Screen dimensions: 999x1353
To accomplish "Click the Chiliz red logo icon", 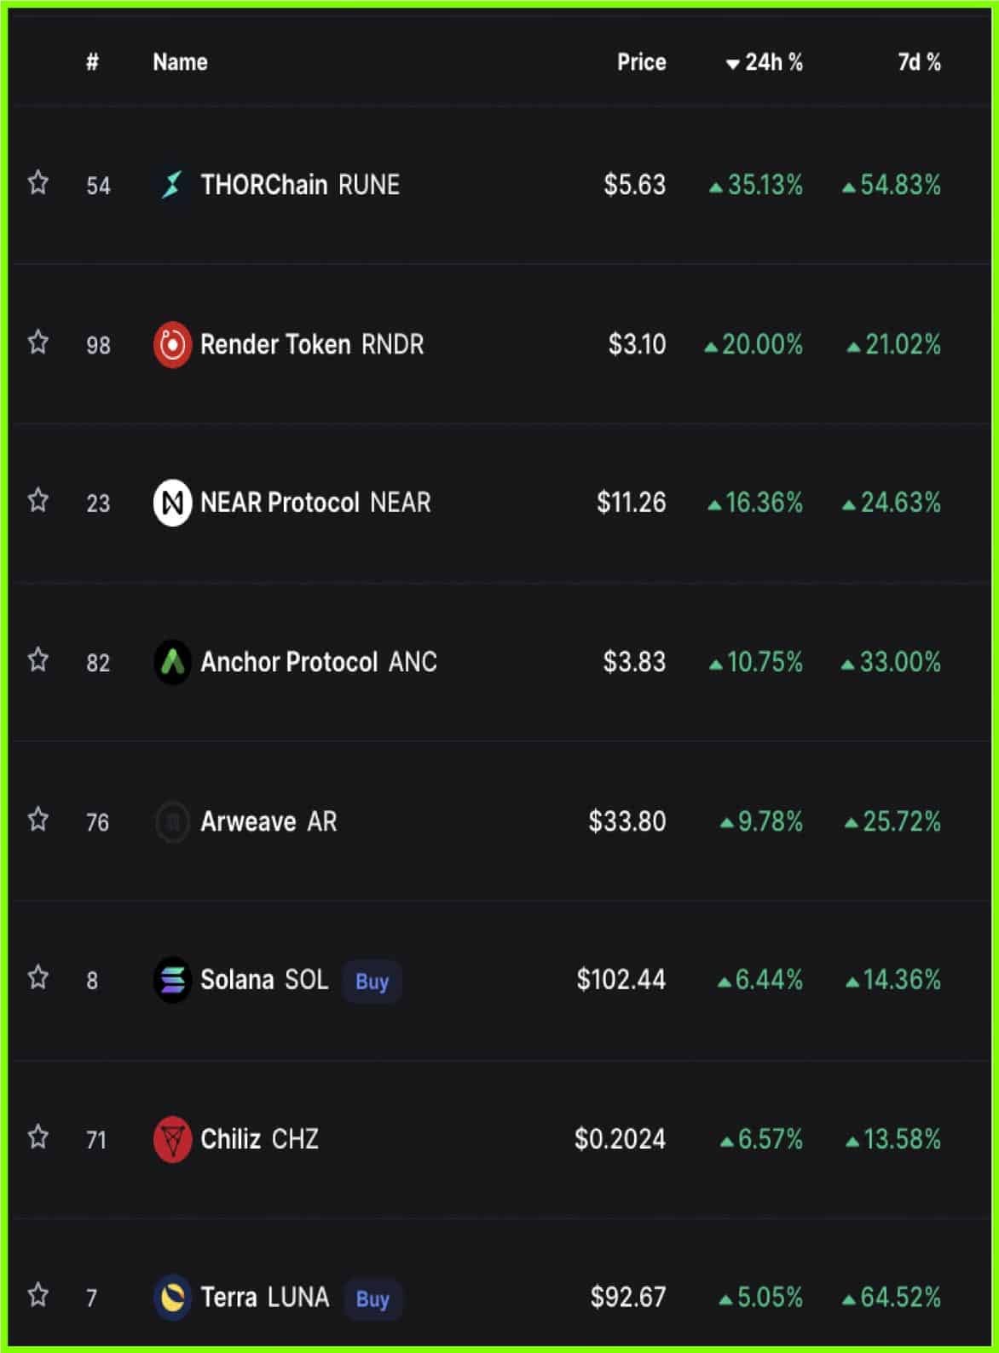I will coord(172,1139).
